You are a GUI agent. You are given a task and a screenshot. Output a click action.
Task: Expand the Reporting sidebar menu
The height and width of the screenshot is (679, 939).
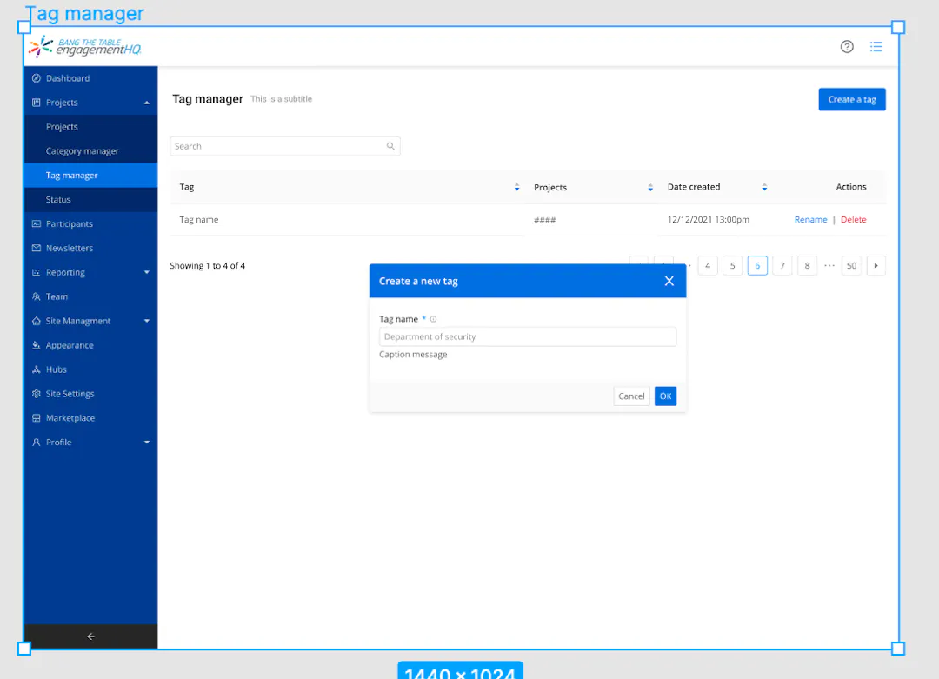pyautogui.click(x=146, y=273)
